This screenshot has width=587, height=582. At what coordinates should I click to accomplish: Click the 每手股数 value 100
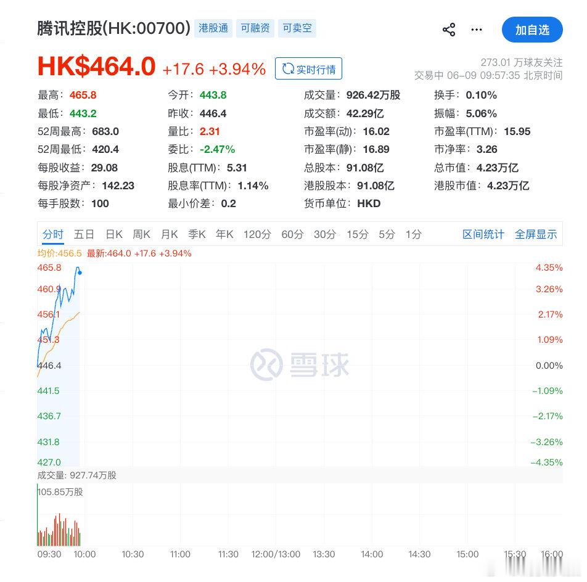(100, 203)
